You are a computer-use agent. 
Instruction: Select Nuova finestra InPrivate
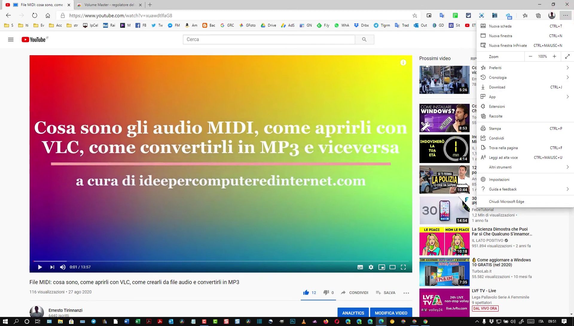(525, 45)
